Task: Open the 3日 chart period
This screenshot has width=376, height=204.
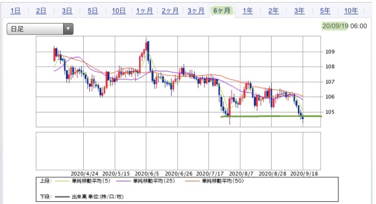Action: point(67,11)
